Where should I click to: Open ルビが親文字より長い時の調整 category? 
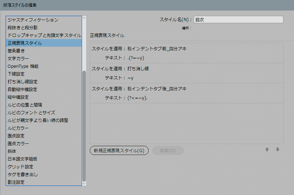(x=44, y=120)
